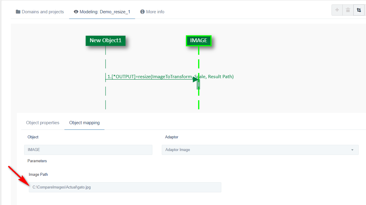The height and width of the screenshot is (205, 366).
Task: Click the green message arrowhead
Action: click(x=196, y=79)
